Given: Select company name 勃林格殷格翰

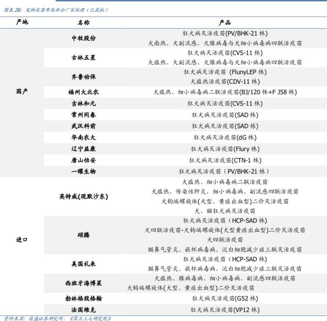Looking at the screenshot, I should pos(84,298).
